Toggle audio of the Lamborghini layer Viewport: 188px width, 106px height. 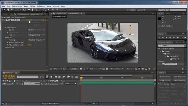[x=5, y=84]
